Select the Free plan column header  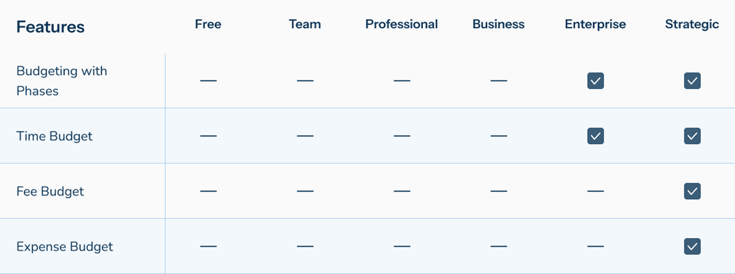208,24
